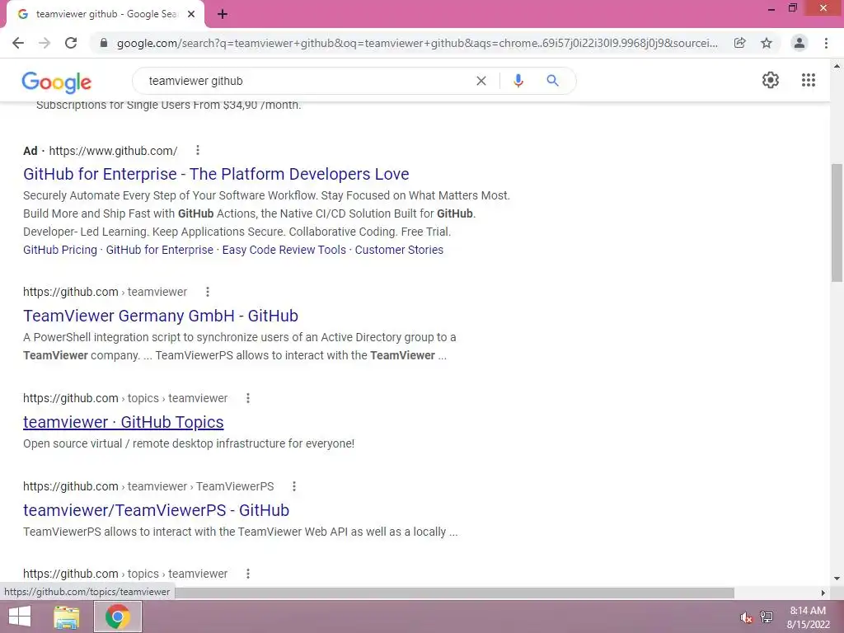Open more options for github.com › teamviewer result

(x=207, y=292)
